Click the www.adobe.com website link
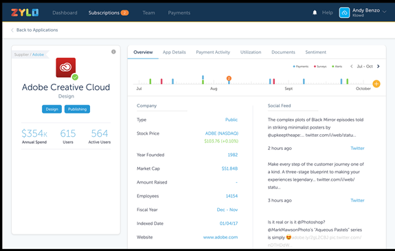The width and height of the screenshot is (395, 251). click(x=221, y=237)
